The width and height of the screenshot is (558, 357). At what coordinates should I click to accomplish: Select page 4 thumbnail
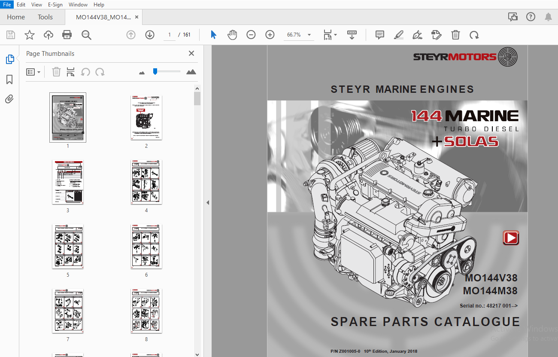point(146,182)
